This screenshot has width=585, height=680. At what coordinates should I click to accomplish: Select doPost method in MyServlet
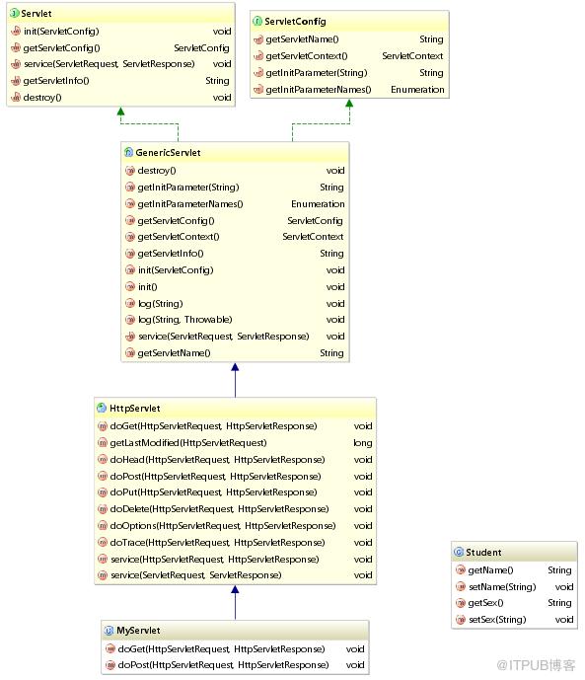tap(223, 665)
